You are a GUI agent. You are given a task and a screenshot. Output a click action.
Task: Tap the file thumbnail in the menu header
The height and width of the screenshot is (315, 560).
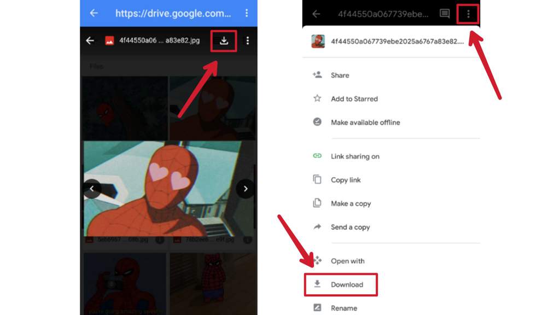pyautogui.click(x=318, y=42)
